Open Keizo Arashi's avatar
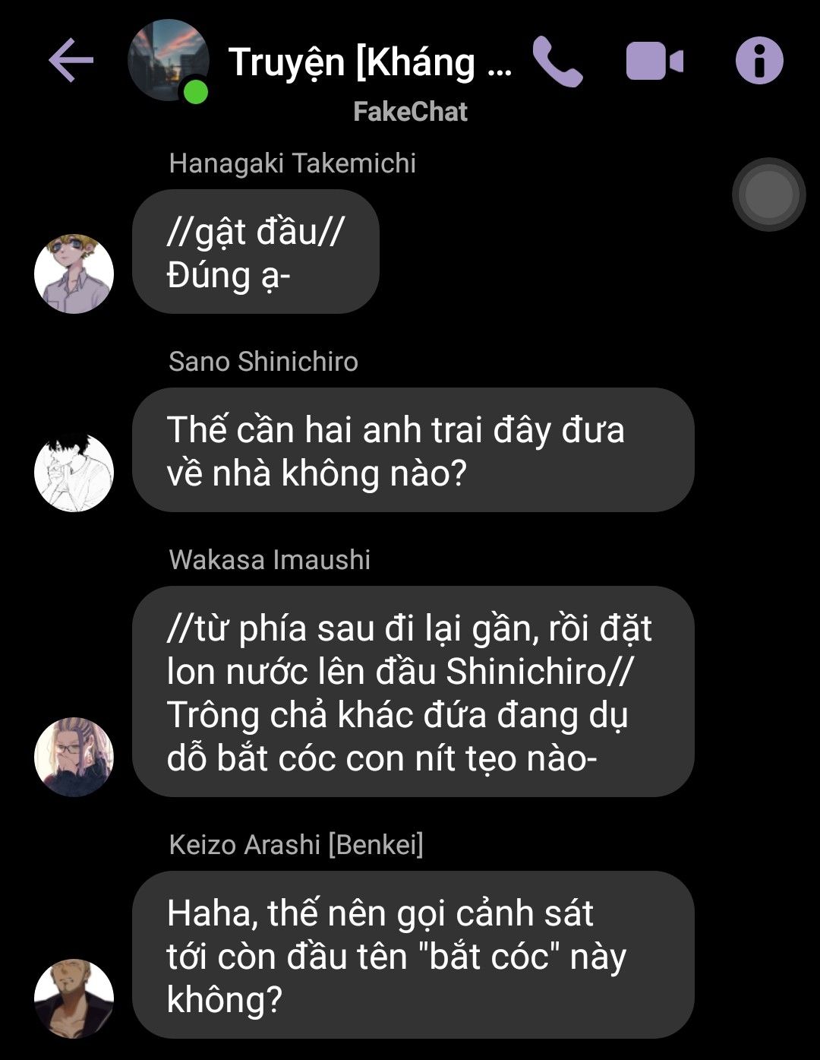 [74, 998]
